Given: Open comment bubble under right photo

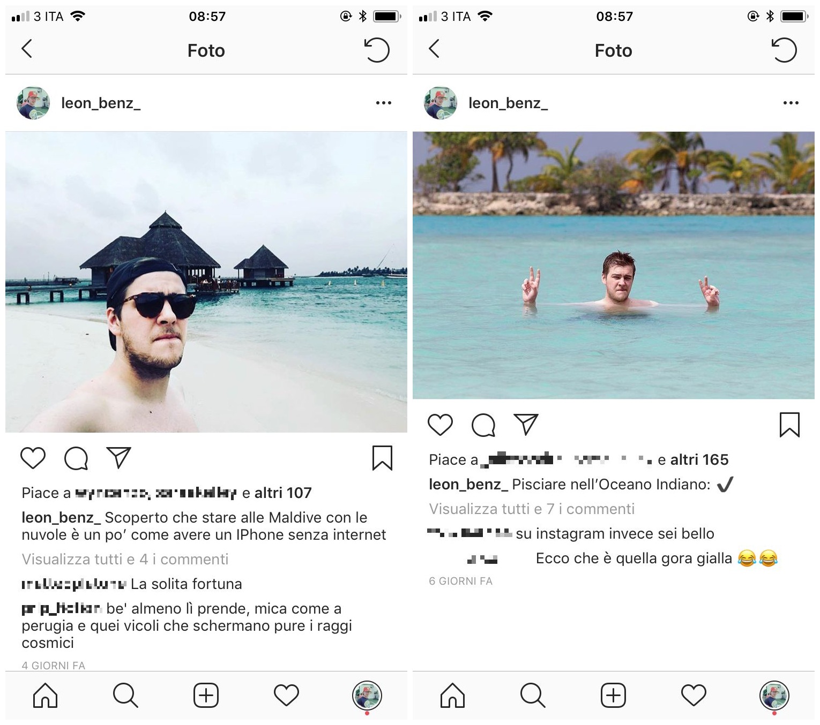Looking at the screenshot, I should point(483,425).
